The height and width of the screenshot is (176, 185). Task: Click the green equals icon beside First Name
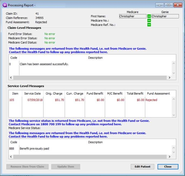click(149, 16)
